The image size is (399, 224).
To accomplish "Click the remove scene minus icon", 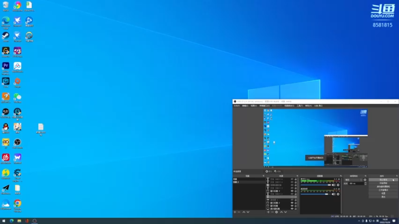I will click(x=239, y=212).
